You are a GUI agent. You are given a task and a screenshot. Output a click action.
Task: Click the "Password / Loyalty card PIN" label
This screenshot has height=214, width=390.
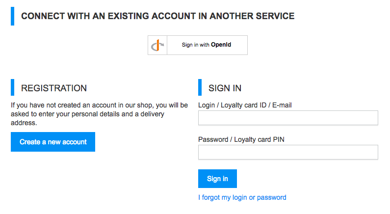(x=241, y=139)
